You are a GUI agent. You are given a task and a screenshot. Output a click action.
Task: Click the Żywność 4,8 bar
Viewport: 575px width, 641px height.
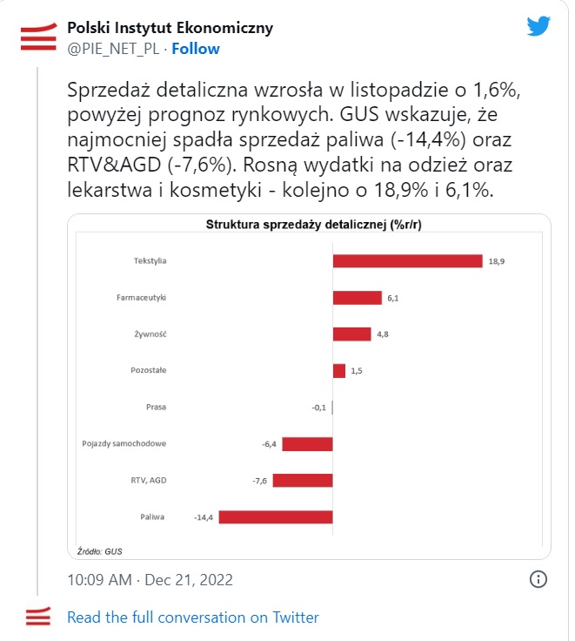(x=352, y=334)
